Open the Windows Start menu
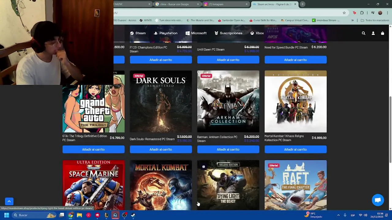Image resolution: width=392 pixels, height=220 pixels. 6,215
